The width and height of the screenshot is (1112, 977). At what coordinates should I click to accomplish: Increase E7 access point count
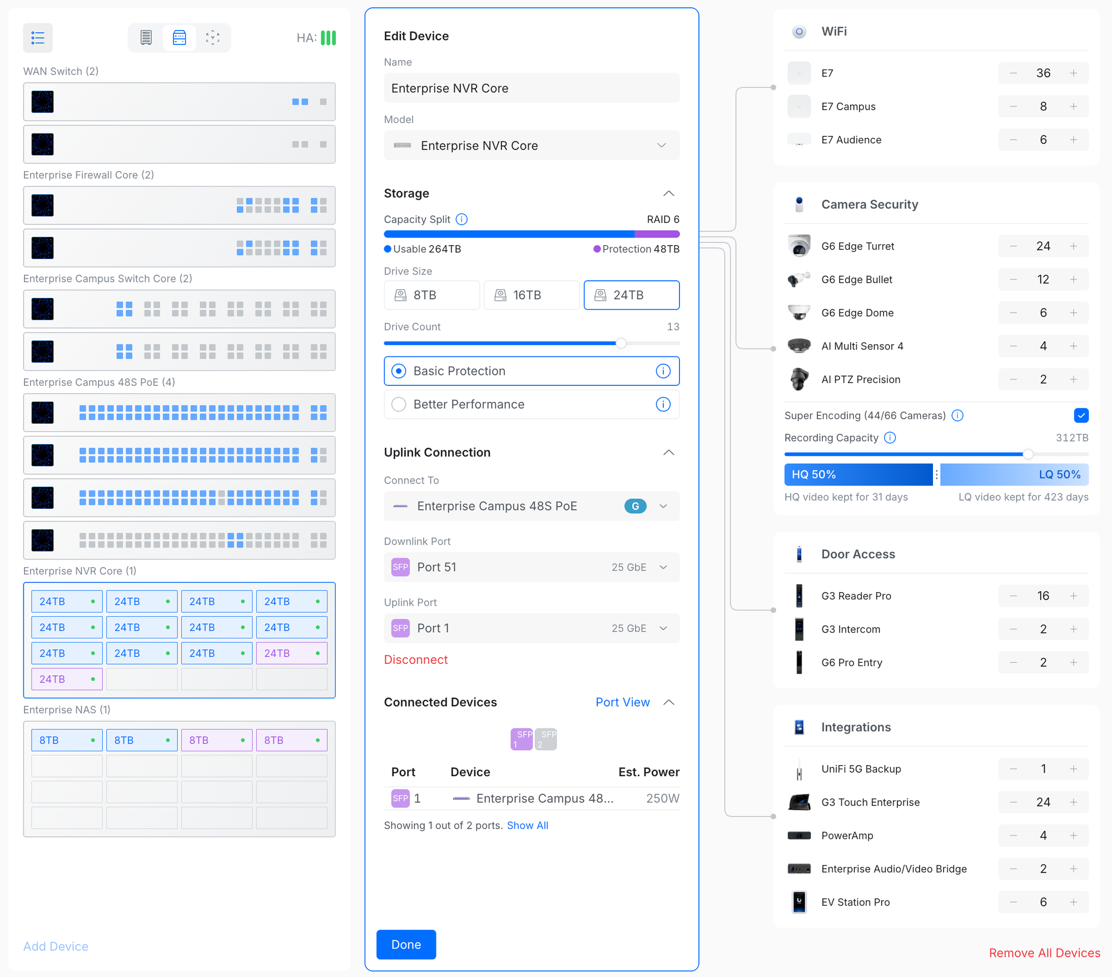[x=1074, y=73]
